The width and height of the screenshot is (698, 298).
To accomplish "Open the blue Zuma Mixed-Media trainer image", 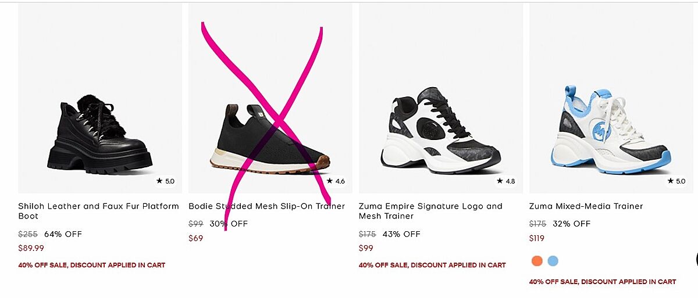I will pyautogui.click(x=611, y=98).
